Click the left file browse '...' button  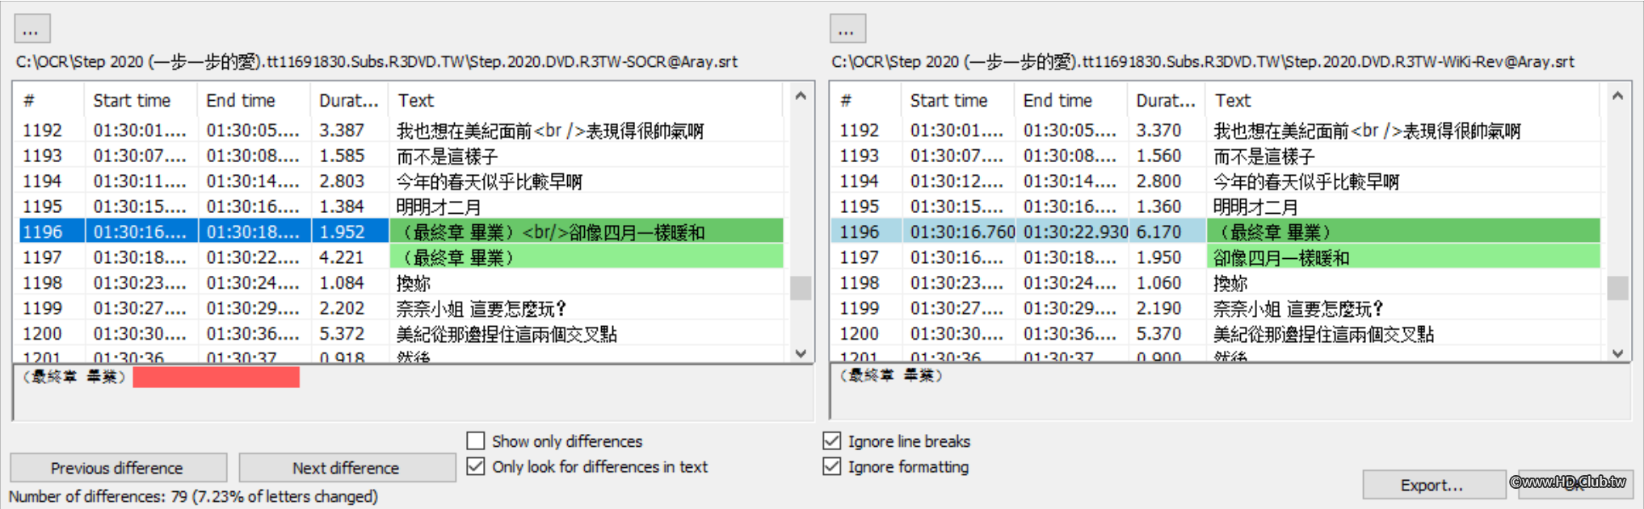coord(32,29)
